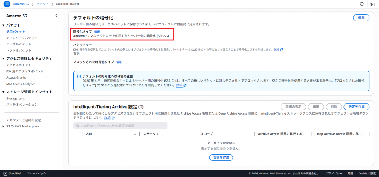Collapse the アクセス管理とセキュリティ section

(x=3, y=58)
